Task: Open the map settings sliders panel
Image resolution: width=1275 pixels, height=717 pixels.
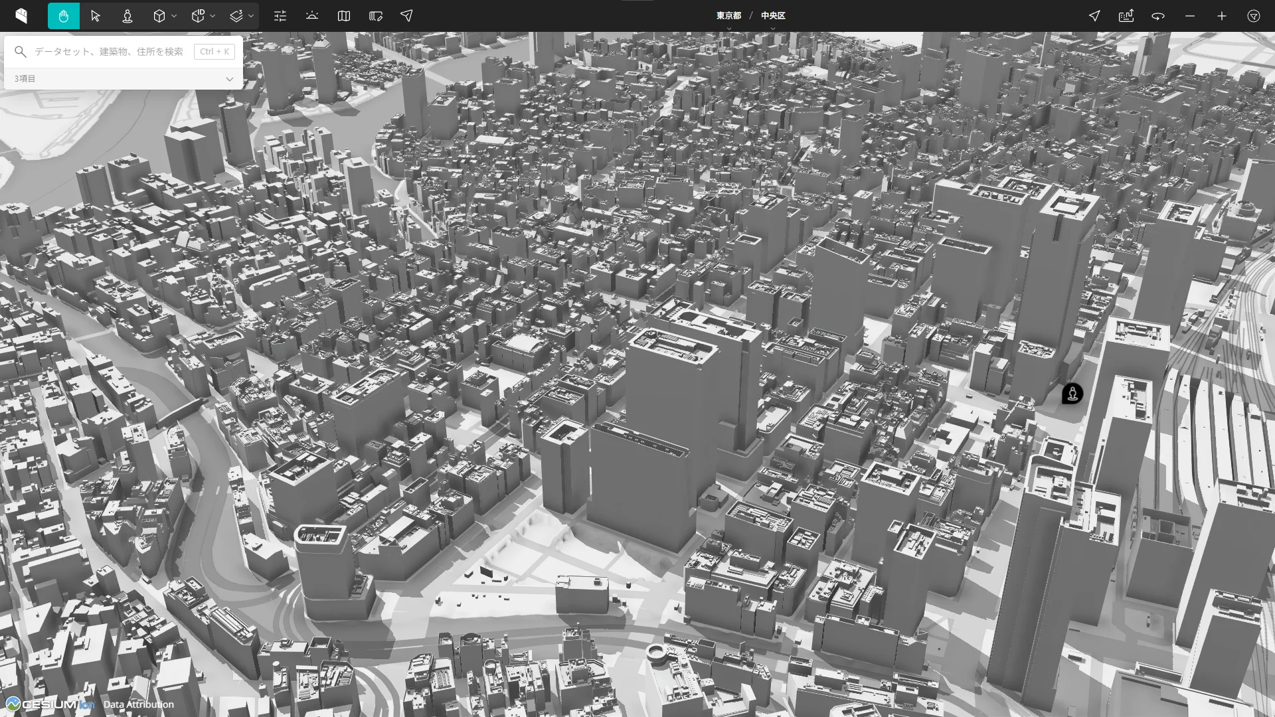Action: [280, 15]
